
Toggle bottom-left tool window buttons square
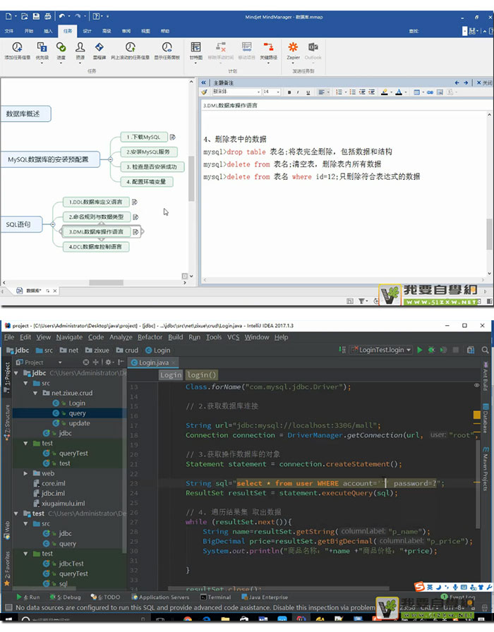[8, 607]
